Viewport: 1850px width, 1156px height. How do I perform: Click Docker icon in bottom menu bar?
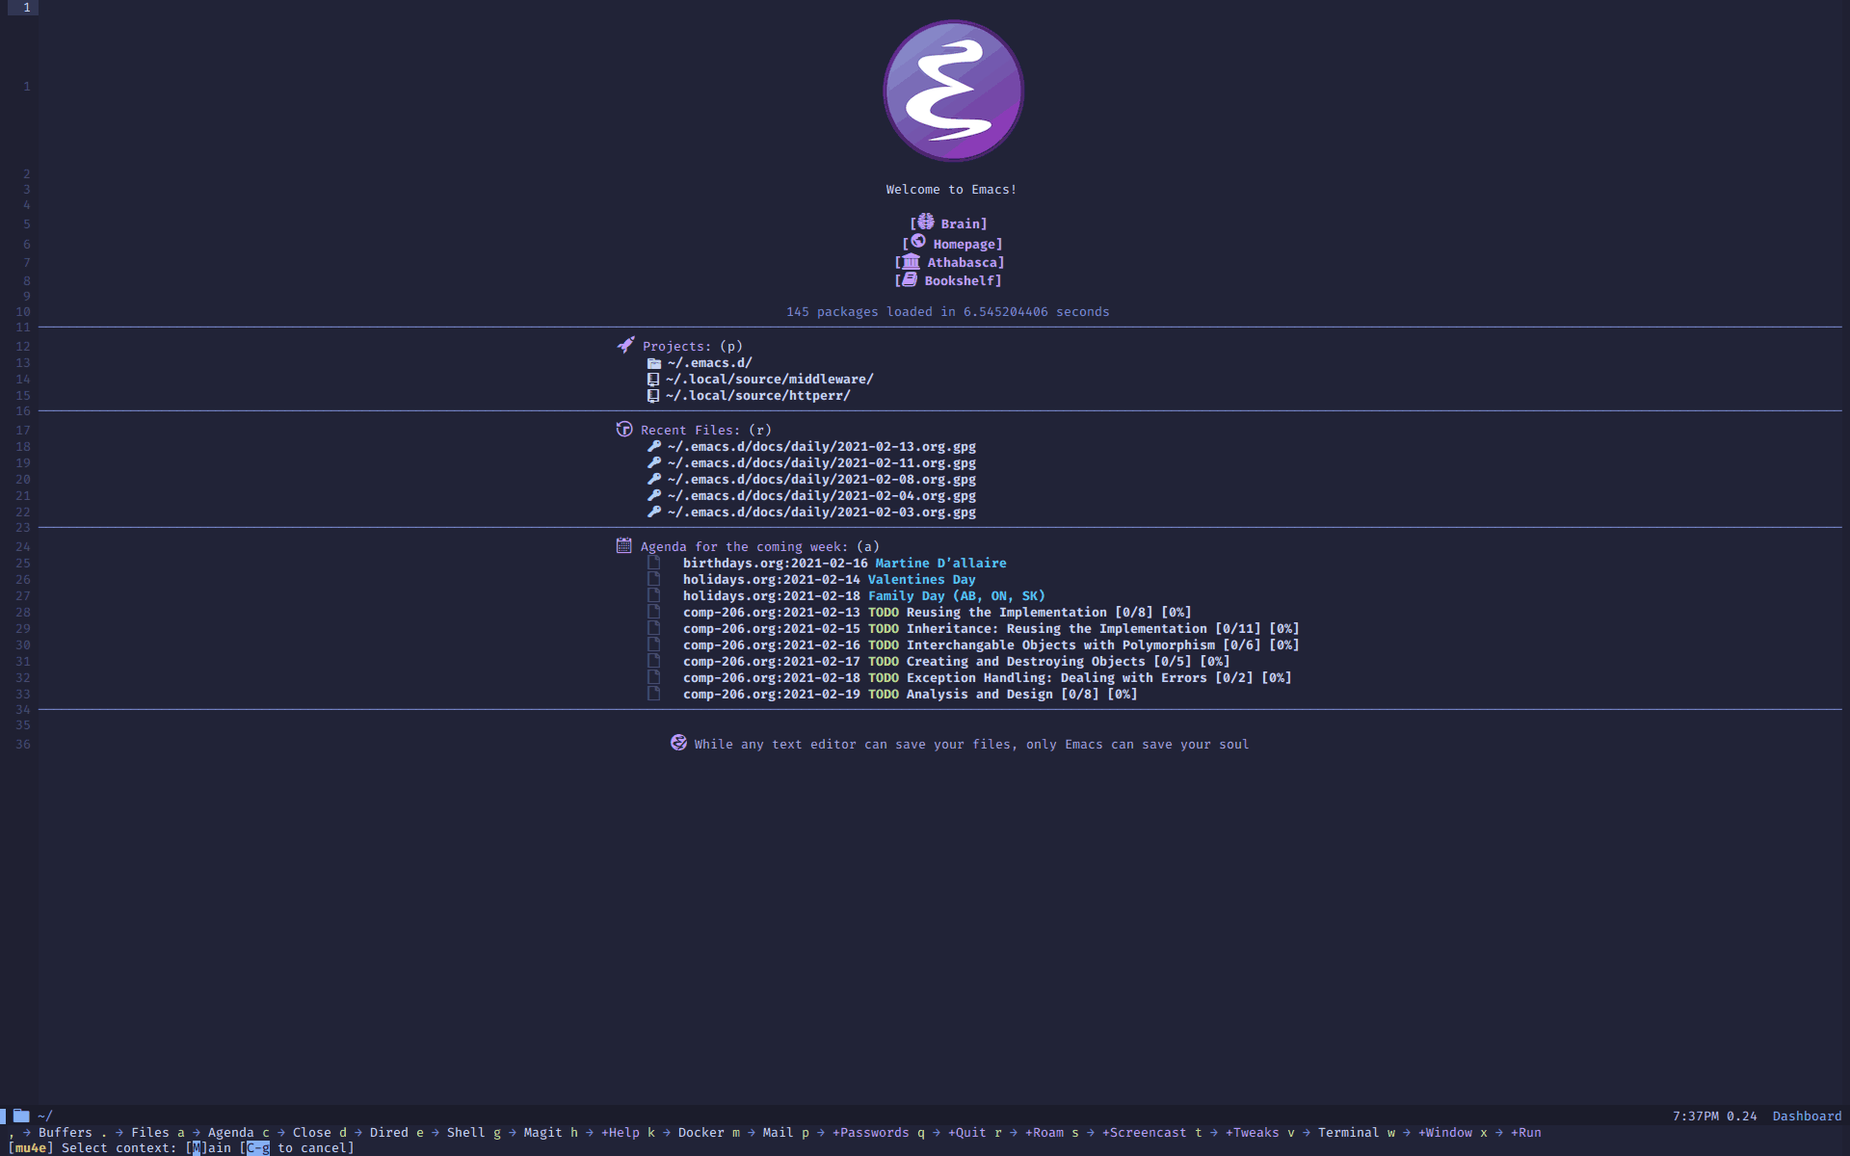click(700, 1132)
